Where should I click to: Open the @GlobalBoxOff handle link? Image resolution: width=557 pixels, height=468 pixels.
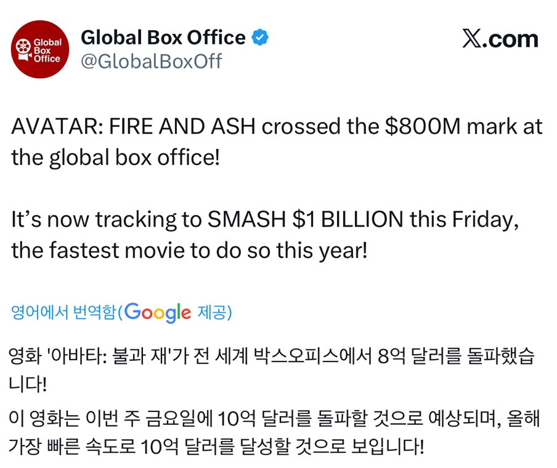click(x=152, y=62)
